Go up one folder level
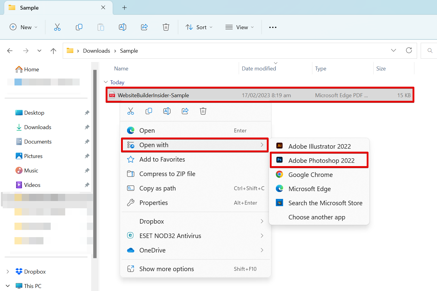 pyautogui.click(x=53, y=51)
